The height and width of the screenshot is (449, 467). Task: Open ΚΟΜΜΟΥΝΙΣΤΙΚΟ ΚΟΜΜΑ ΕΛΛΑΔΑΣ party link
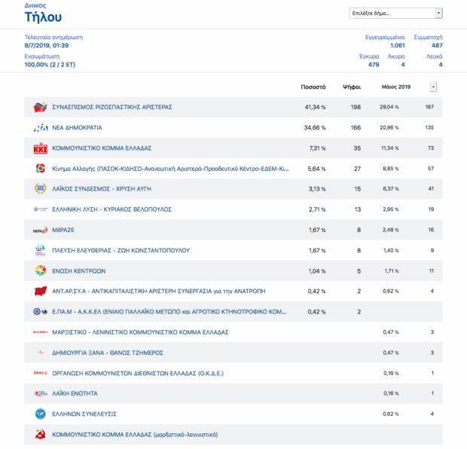[102, 148]
